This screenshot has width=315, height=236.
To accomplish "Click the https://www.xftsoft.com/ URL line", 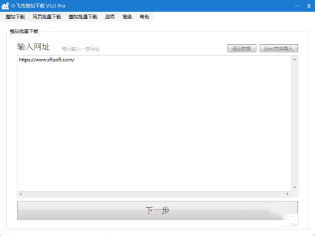I will [x=47, y=60].
